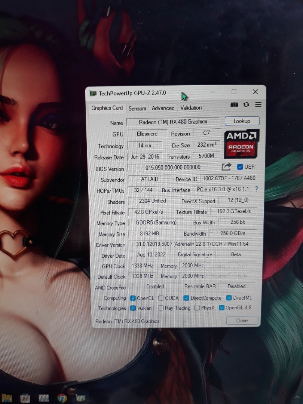The width and height of the screenshot is (303, 404).
Task: Open the Radeon RX 480 GPU selector dropdown
Action: coord(141,321)
